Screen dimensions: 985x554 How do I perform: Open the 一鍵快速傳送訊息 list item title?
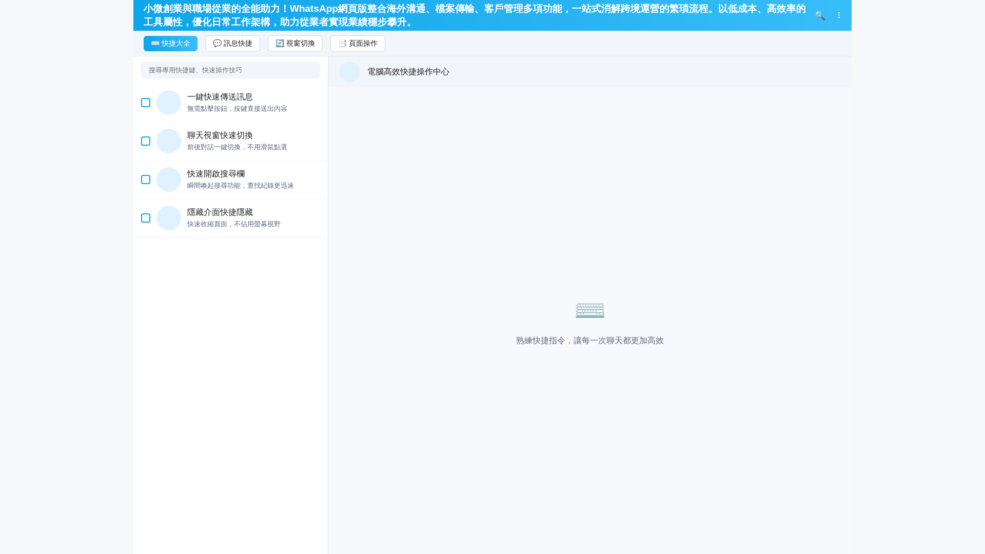[220, 97]
